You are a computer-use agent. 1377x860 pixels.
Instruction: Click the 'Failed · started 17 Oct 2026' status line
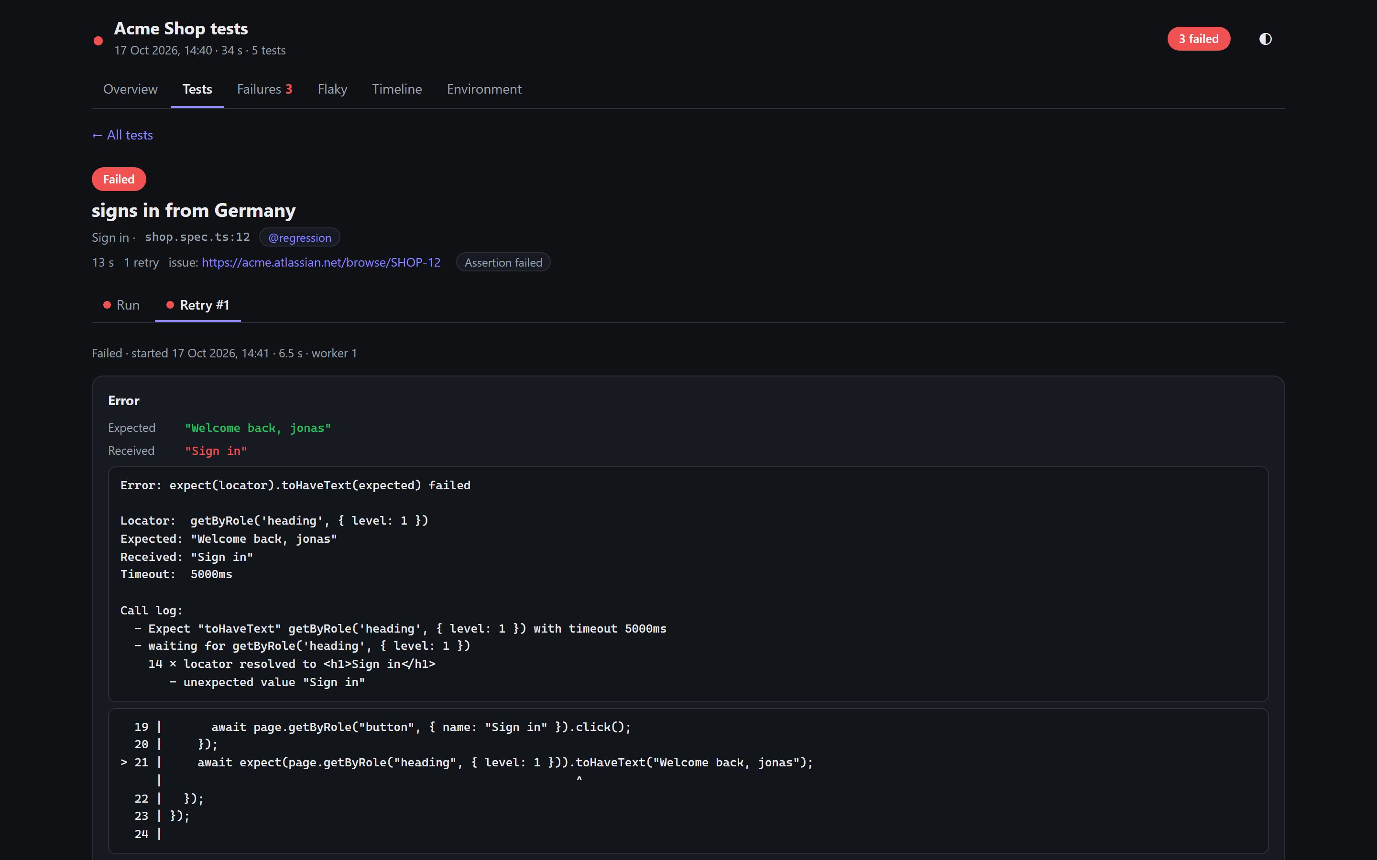[x=224, y=353]
